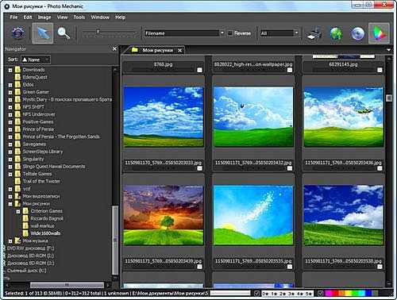
Task: Open the Image menu
Action: point(44,17)
